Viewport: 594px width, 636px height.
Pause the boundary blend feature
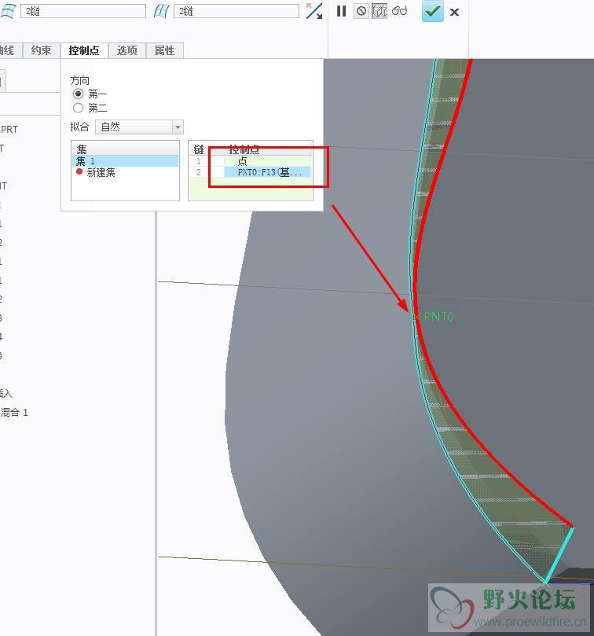coord(342,11)
